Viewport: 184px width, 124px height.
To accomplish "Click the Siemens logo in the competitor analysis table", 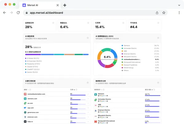I will click(x=96, y=94).
